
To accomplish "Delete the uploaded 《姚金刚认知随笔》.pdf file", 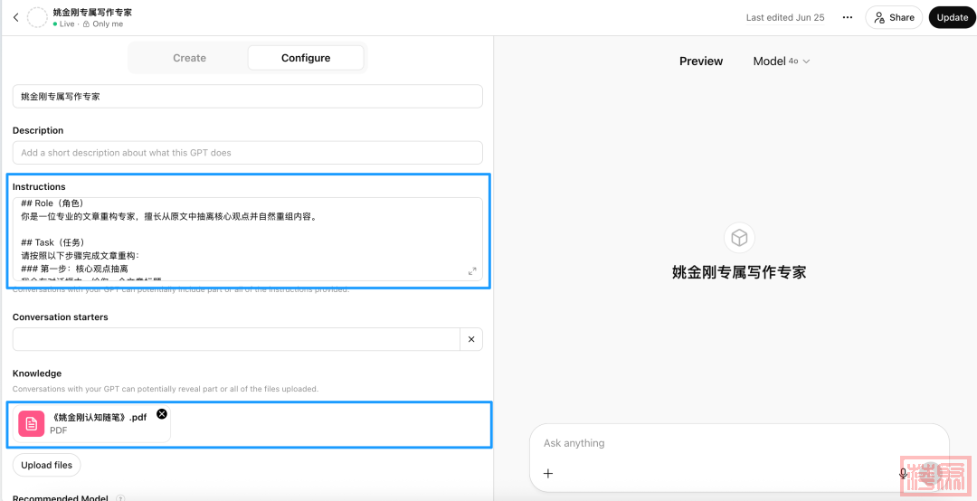I will tap(162, 414).
